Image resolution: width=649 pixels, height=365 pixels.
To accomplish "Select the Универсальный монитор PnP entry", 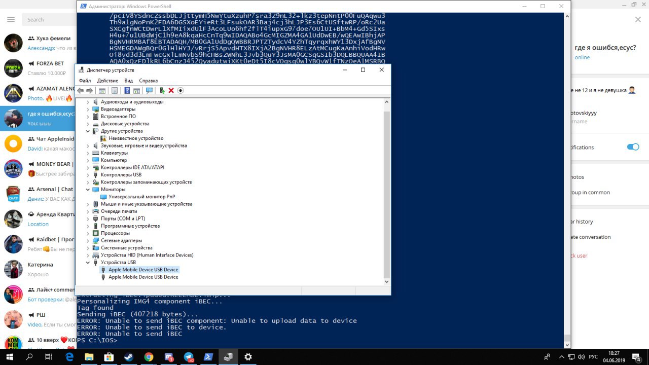I will click(141, 197).
